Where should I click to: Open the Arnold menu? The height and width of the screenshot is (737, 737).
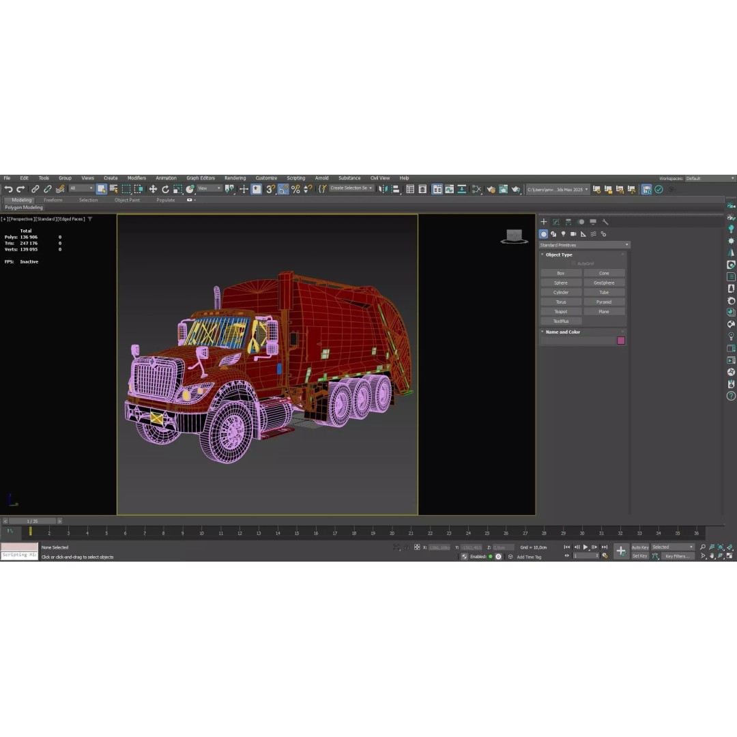coord(322,178)
